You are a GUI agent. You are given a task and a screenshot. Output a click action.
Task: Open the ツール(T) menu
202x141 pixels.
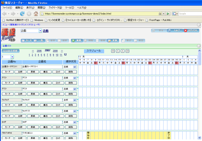click(69, 8)
